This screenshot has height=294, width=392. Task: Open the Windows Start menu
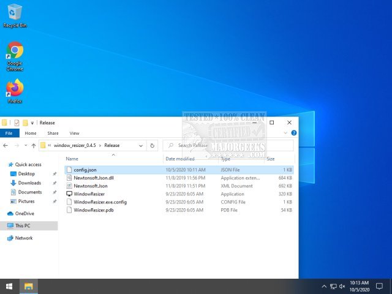(9, 286)
